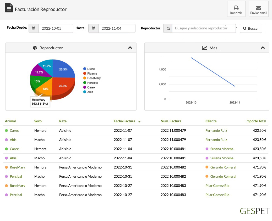
Task: Open the Fecha Desde calendar icon
Action: click(x=34, y=28)
